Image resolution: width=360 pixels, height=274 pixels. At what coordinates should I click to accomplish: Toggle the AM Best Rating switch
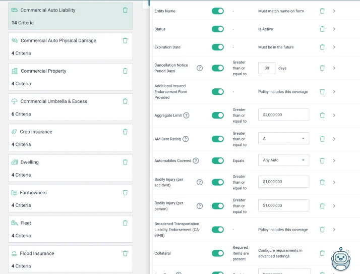click(x=218, y=139)
